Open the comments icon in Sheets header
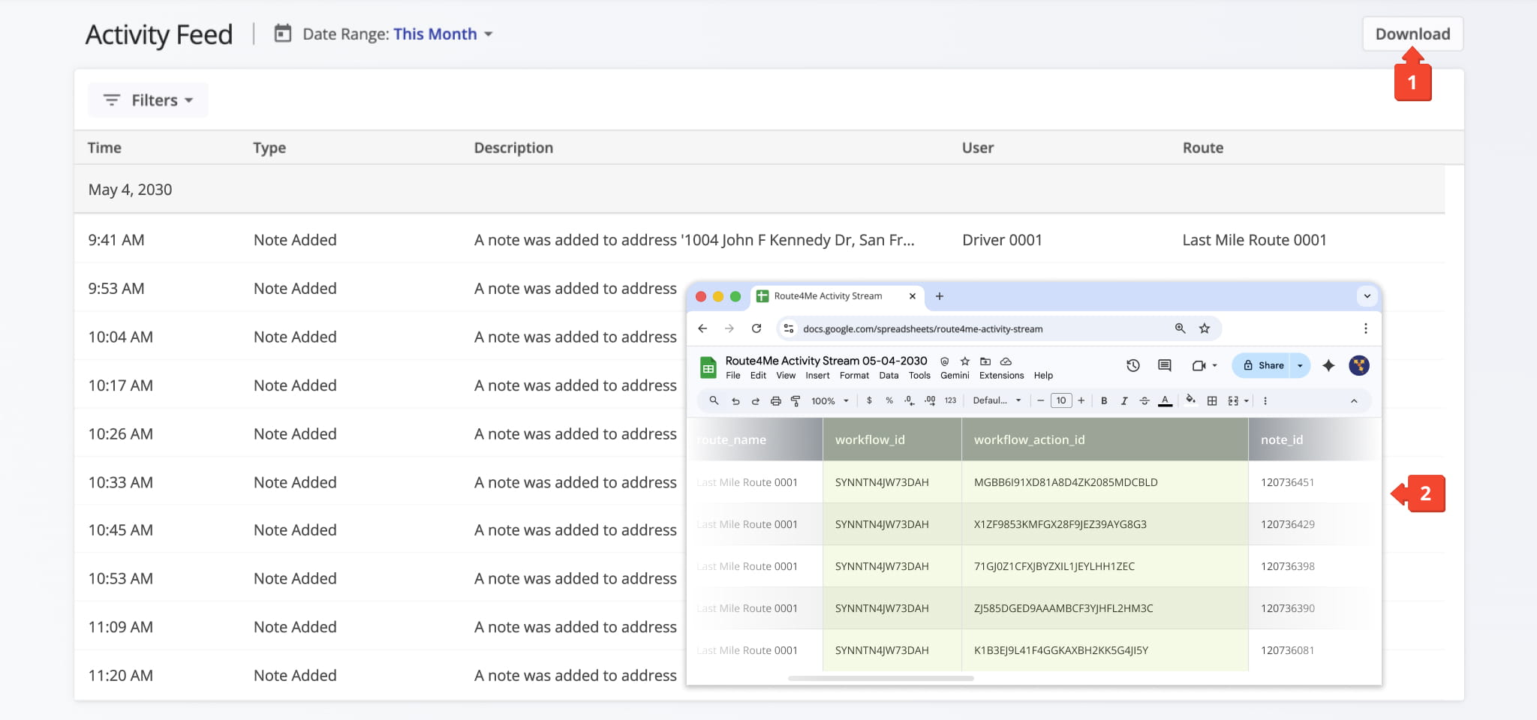This screenshot has width=1537, height=720. pyautogui.click(x=1164, y=365)
